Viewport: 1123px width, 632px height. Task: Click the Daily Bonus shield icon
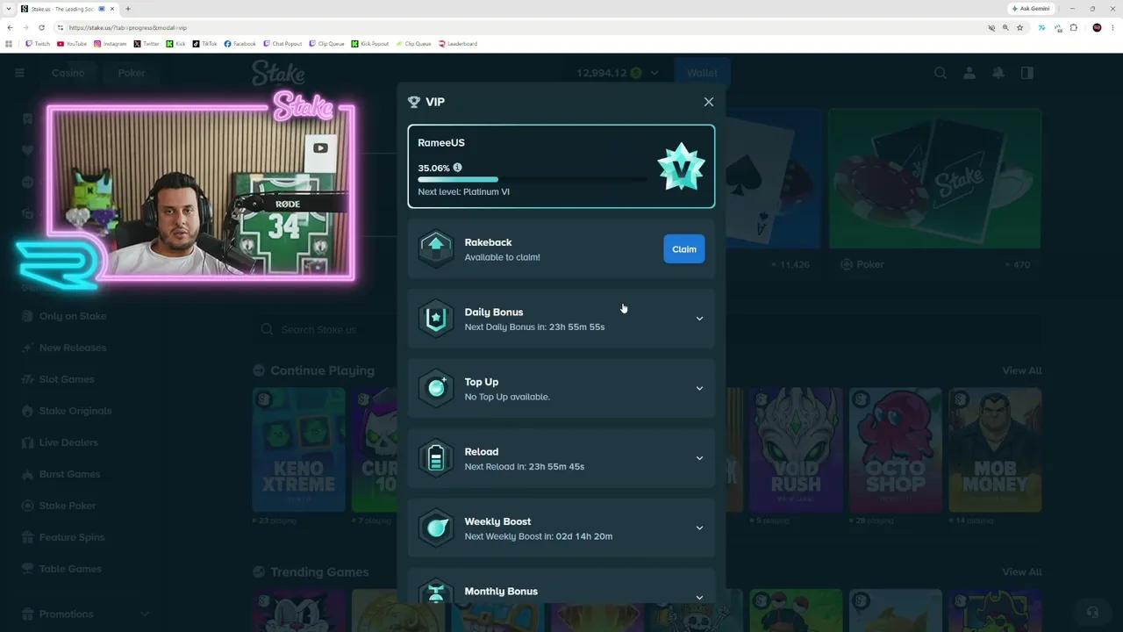coord(436,319)
